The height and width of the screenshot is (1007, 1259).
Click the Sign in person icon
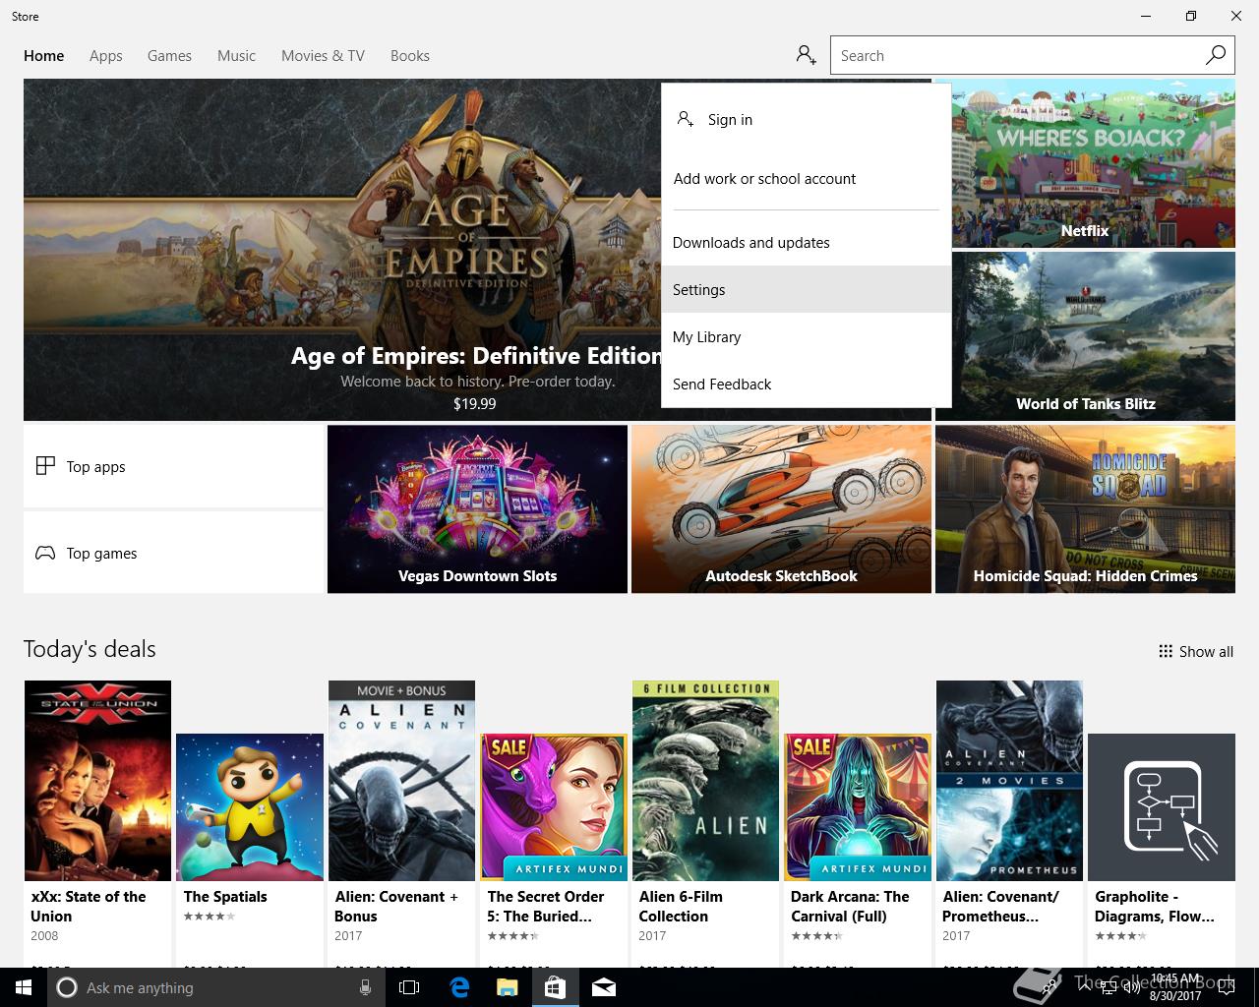[x=686, y=119]
